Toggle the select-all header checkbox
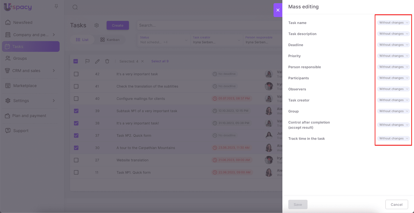The height and width of the screenshot is (213, 414). tap(76, 61)
